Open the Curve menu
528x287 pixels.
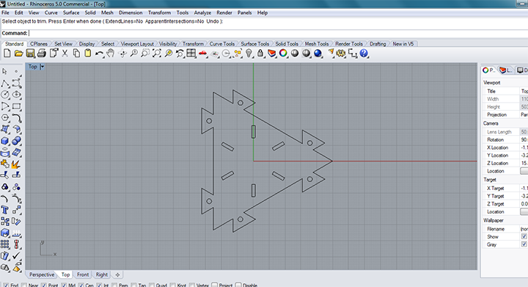click(x=51, y=12)
